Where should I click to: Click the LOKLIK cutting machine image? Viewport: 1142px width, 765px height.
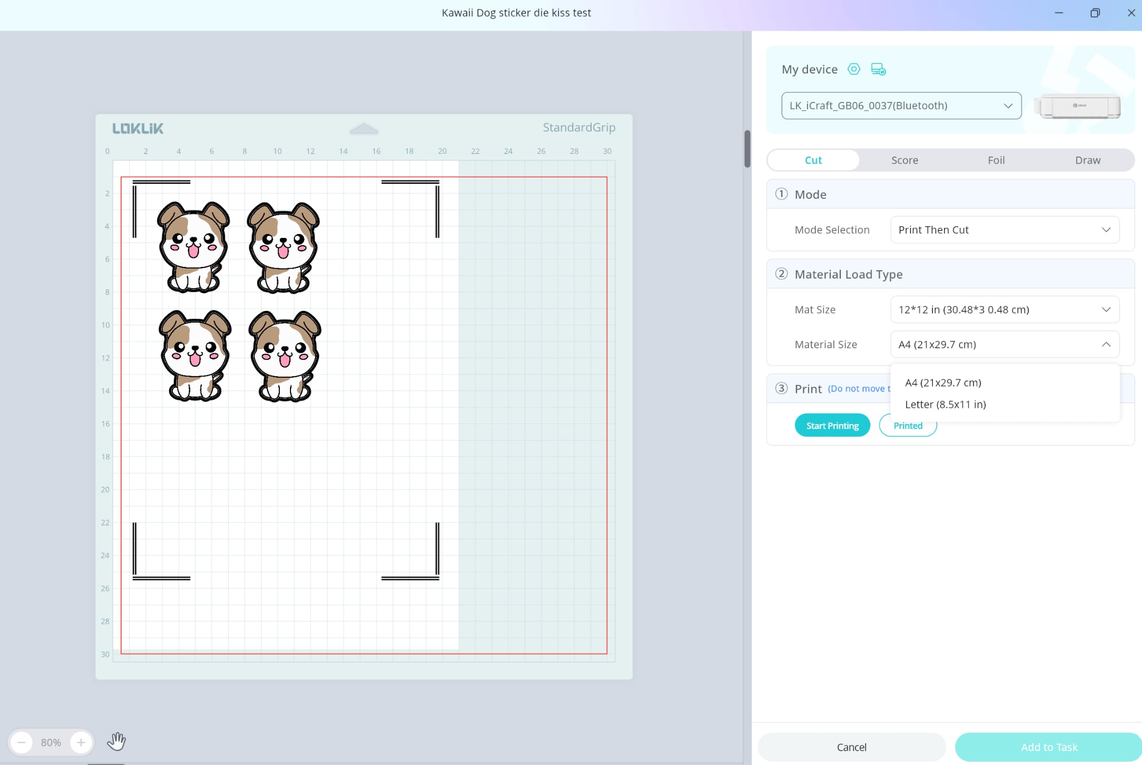pyautogui.click(x=1077, y=106)
